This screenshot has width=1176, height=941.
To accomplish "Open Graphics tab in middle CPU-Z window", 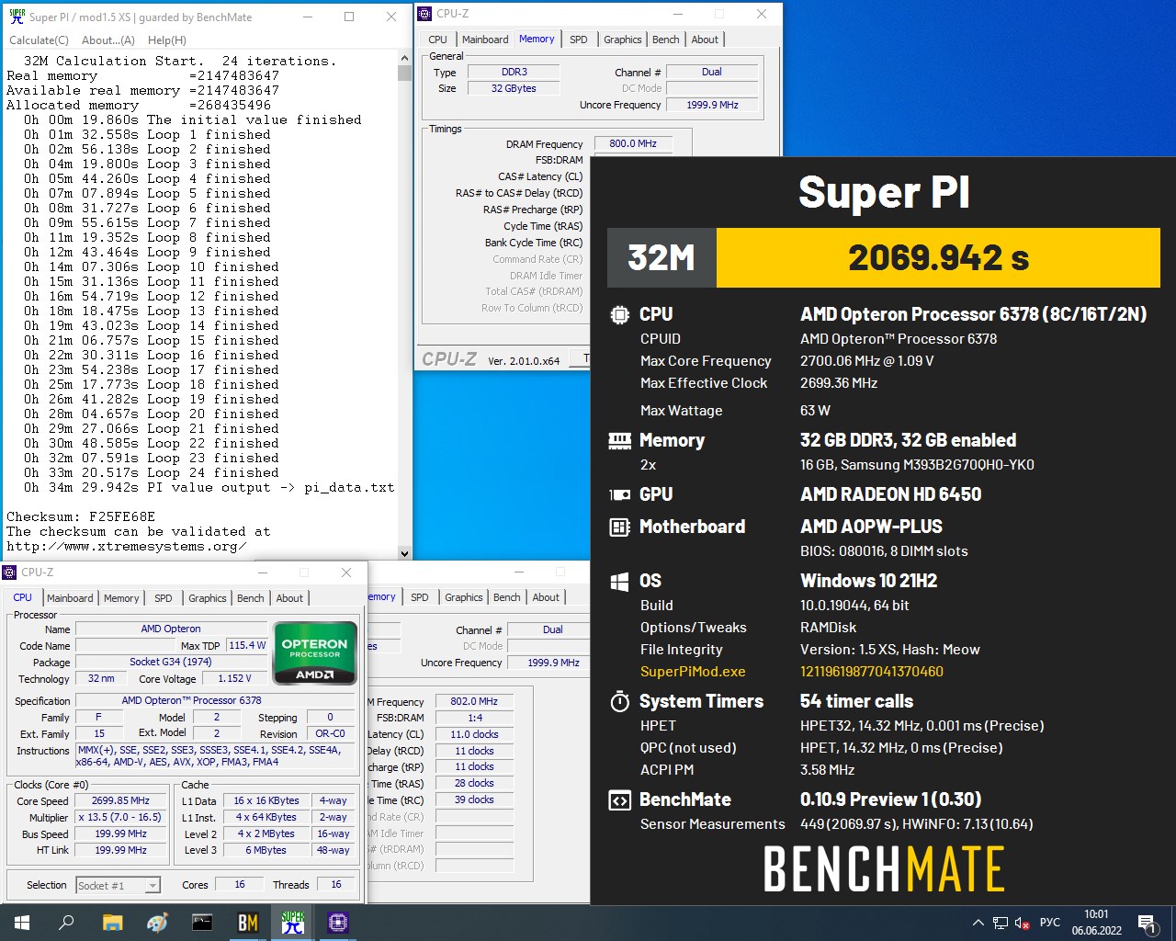I will point(464,597).
